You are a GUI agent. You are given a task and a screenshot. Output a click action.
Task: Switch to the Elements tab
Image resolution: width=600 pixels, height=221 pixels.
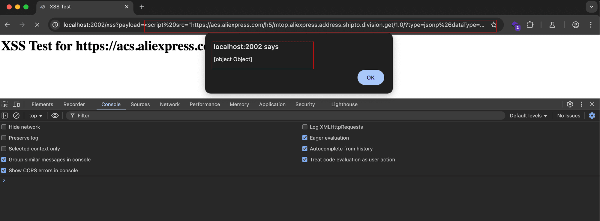[42, 104]
